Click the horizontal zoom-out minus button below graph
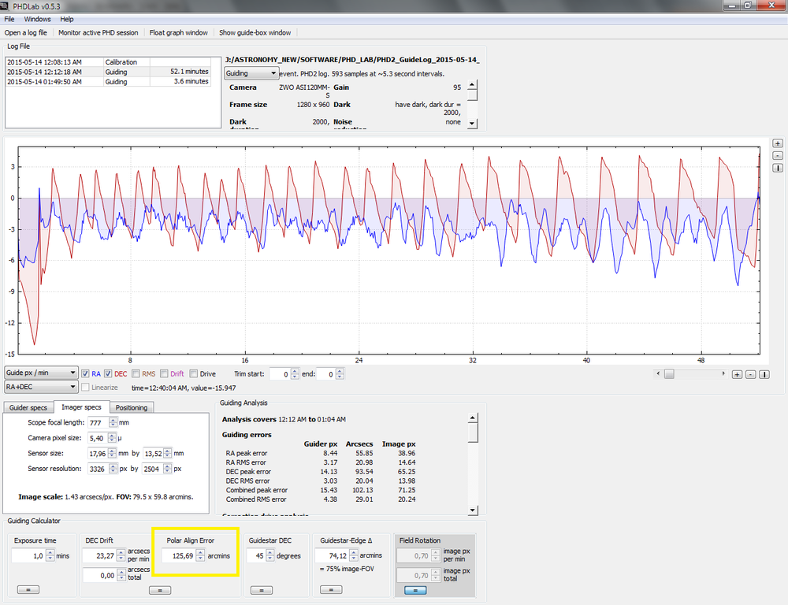The height and width of the screenshot is (605, 788). pyautogui.click(x=751, y=374)
